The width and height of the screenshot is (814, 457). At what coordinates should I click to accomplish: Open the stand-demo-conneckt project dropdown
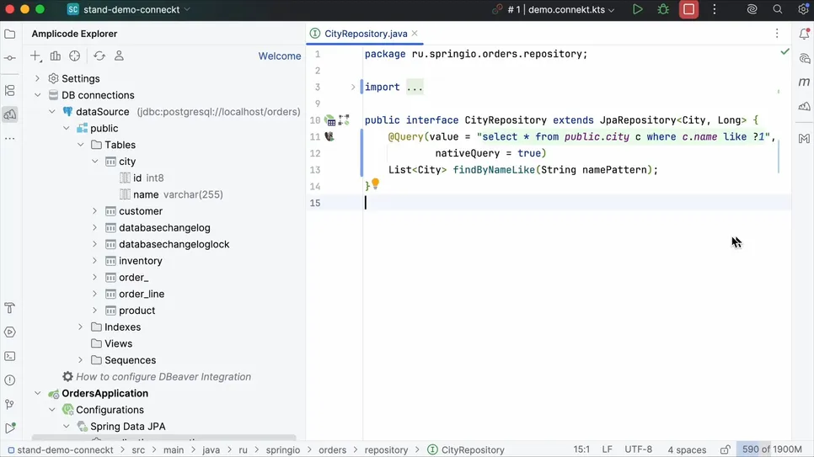129,9
